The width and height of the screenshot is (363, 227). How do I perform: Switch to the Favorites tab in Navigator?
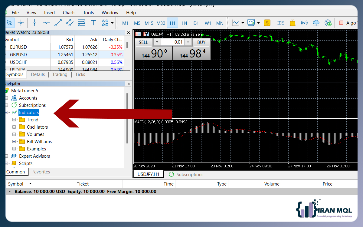point(41,172)
